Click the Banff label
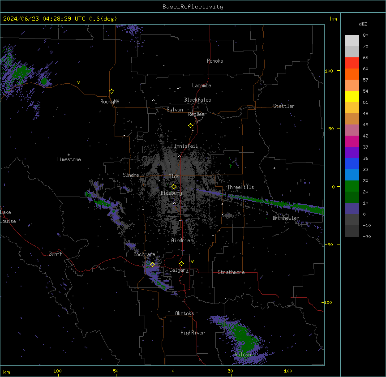This screenshot has height=377, width=386. (x=56, y=254)
